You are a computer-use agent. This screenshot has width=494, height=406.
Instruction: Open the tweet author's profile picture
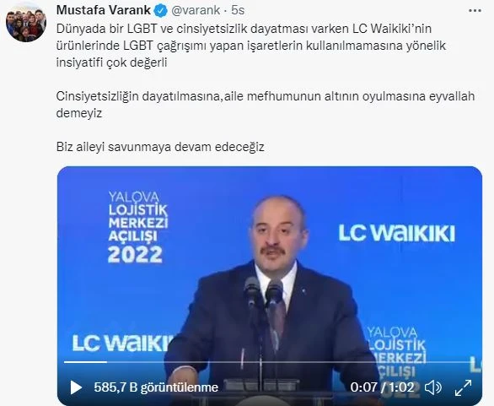pos(26,25)
